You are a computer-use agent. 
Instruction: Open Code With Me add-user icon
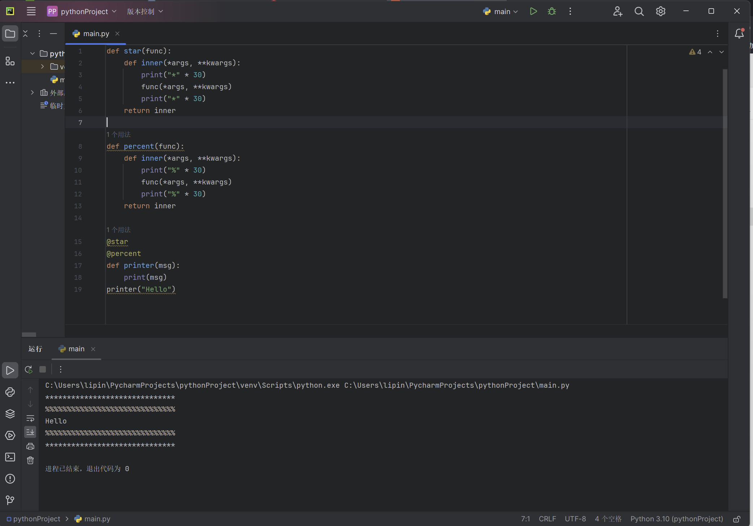(x=618, y=11)
